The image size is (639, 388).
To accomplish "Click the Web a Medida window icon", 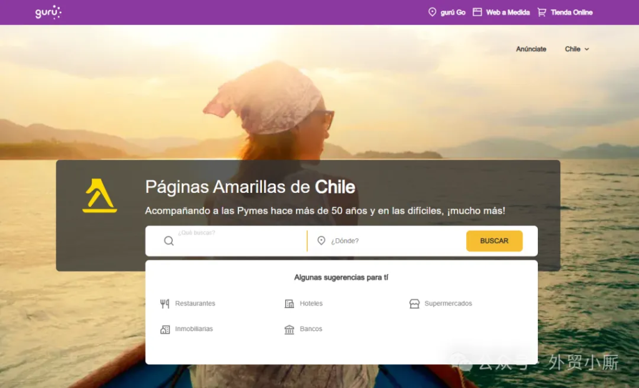I will click(477, 12).
